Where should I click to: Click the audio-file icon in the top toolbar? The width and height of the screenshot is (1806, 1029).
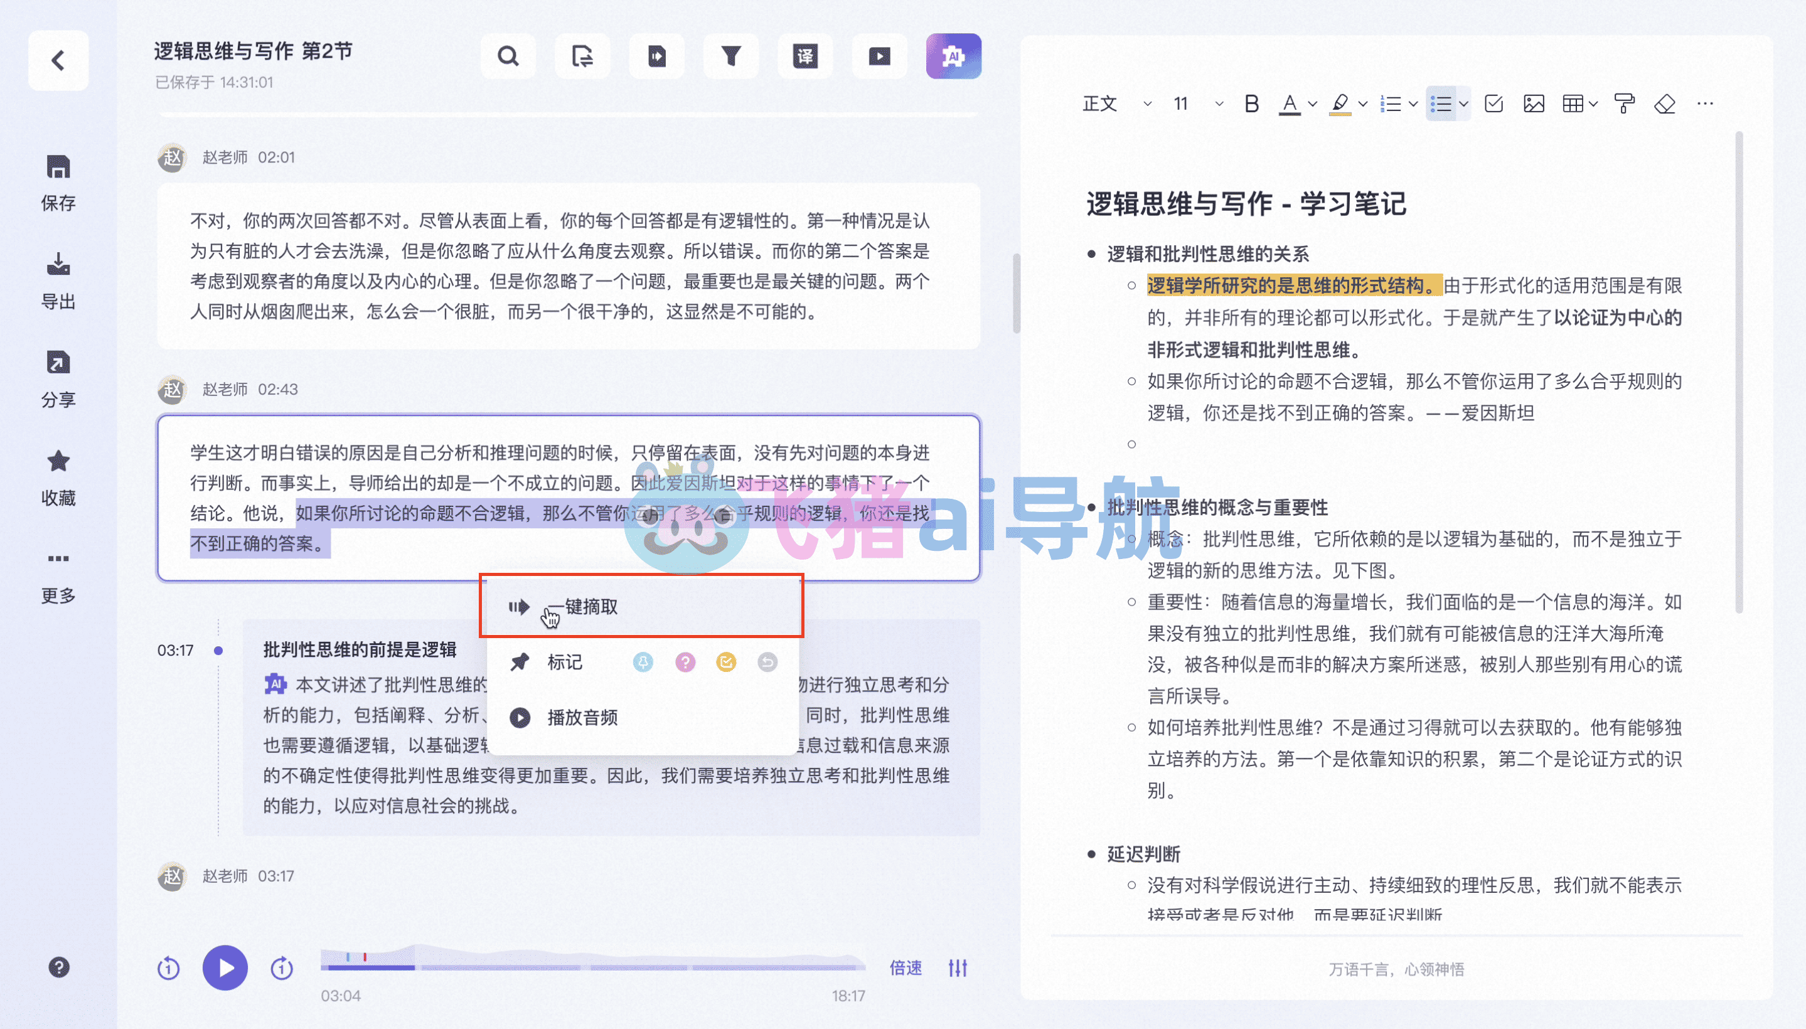pyautogui.click(x=656, y=56)
